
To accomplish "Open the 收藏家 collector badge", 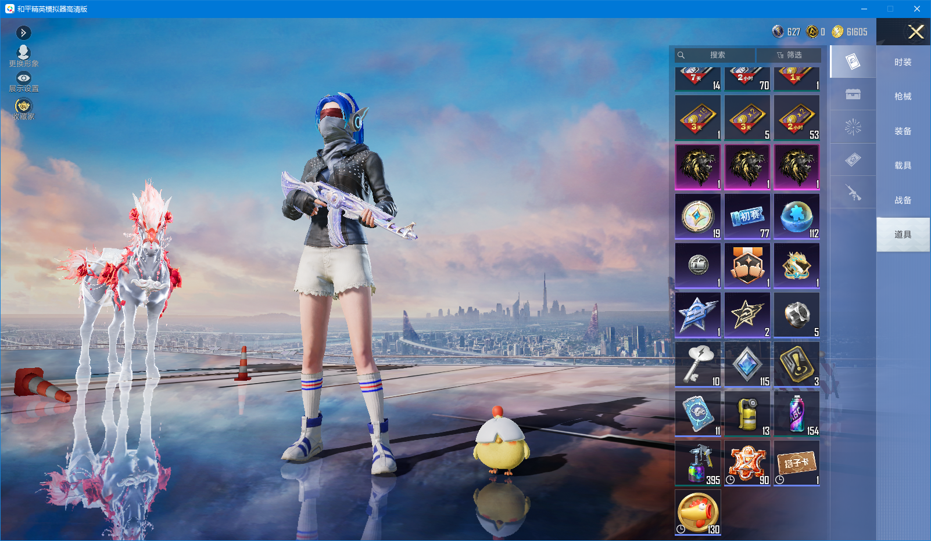I will 23,109.
